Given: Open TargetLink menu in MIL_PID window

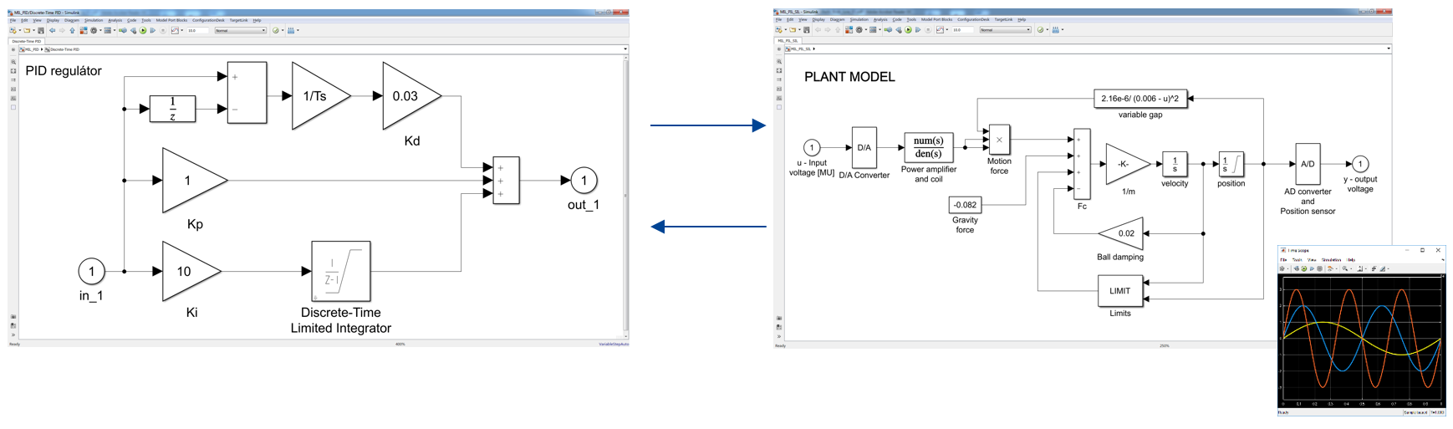Looking at the screenshot, I should pyautogui.click(x=238, y=20).
